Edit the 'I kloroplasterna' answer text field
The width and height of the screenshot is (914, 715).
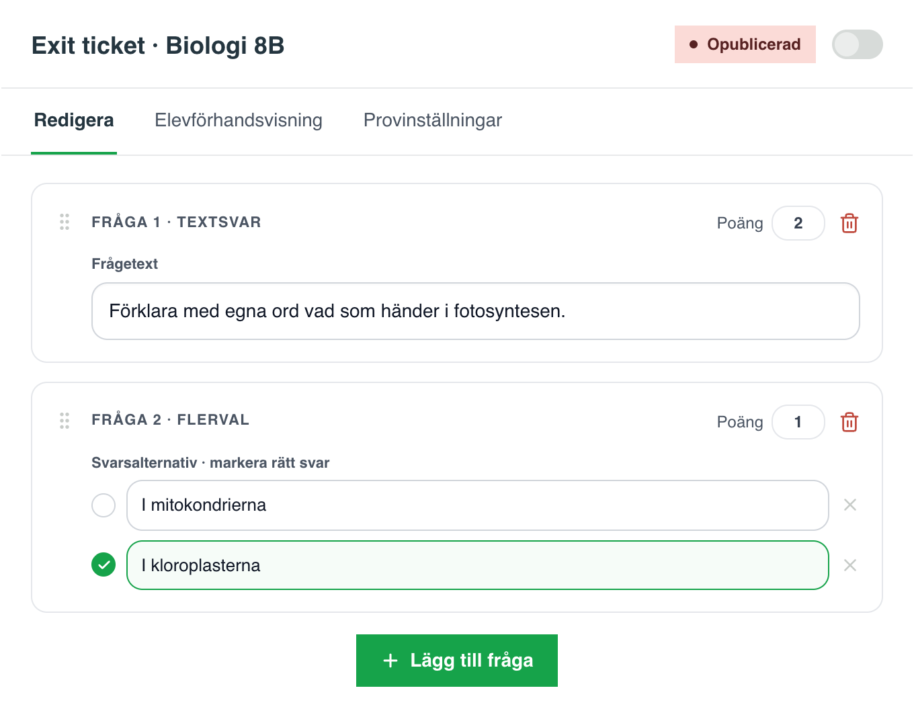pyautogui.click(x=478, y=565)
